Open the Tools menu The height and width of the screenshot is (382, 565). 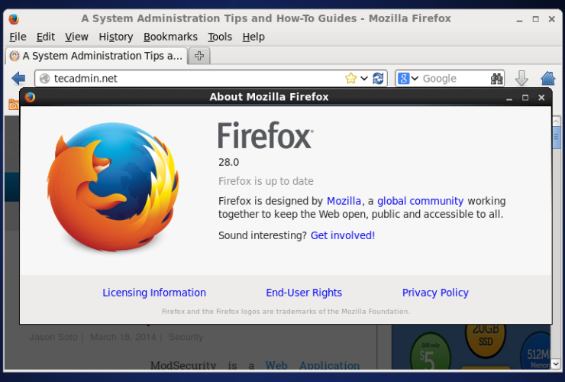click(x=220, y=37)
